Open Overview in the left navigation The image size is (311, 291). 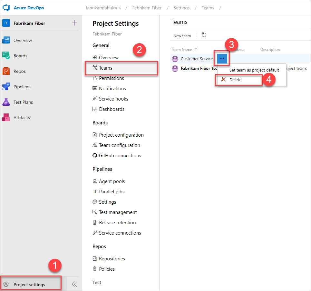pyautogui.click(x=23, y=40)
